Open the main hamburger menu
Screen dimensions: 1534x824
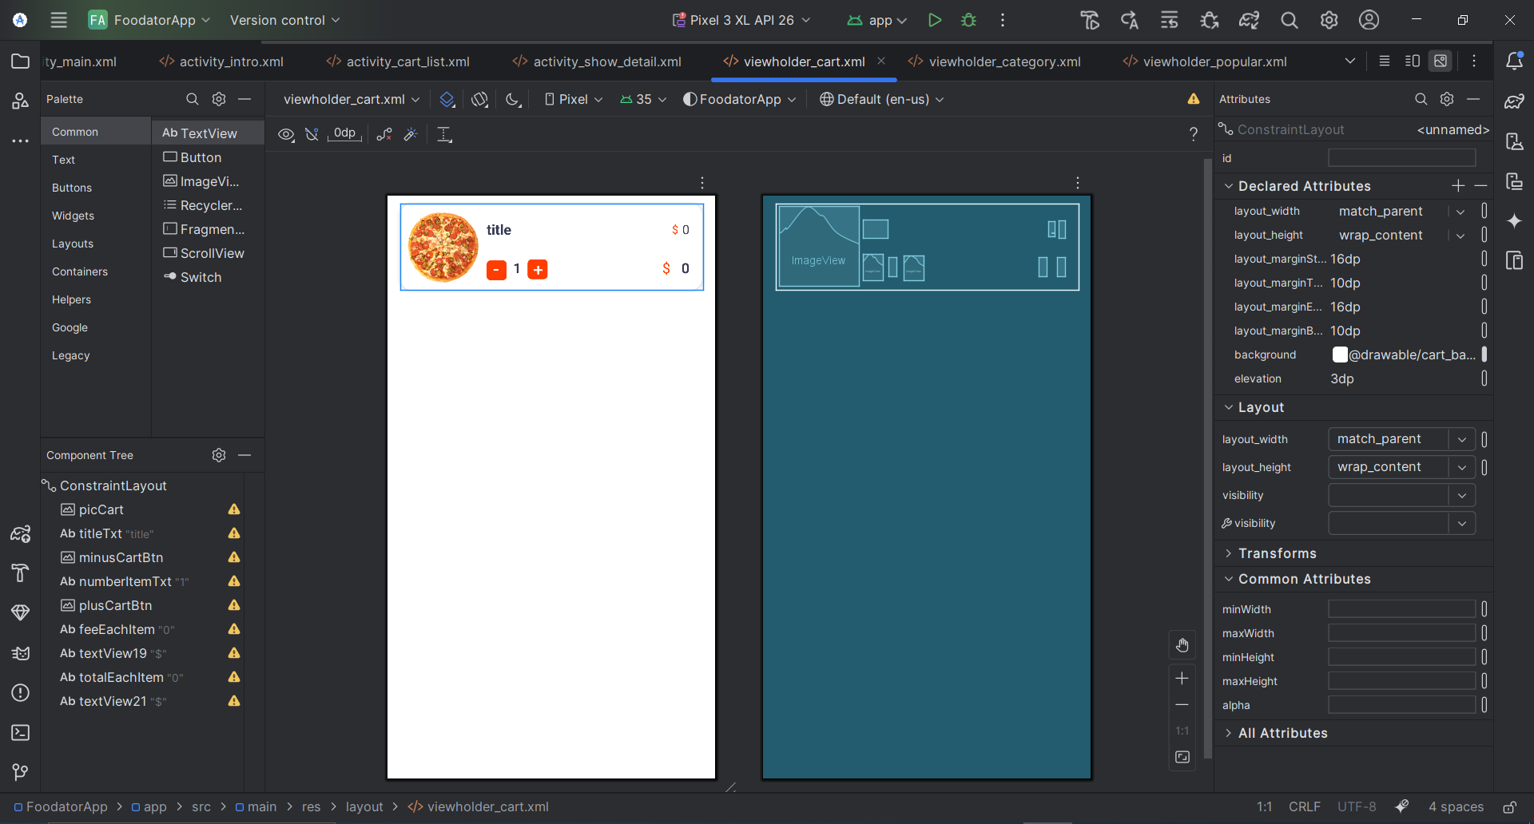point(59,20)
